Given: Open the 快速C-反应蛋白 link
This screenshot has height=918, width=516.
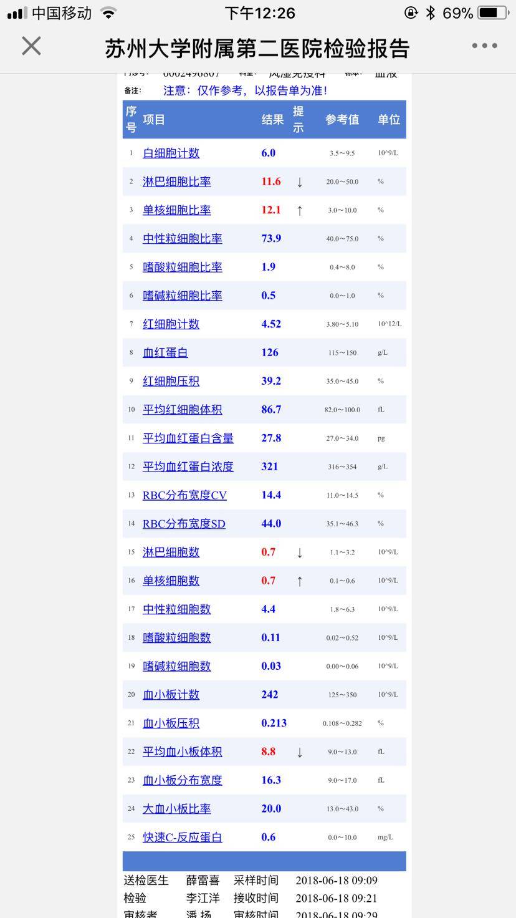Looking at the screenshot, I should (182, 838).
